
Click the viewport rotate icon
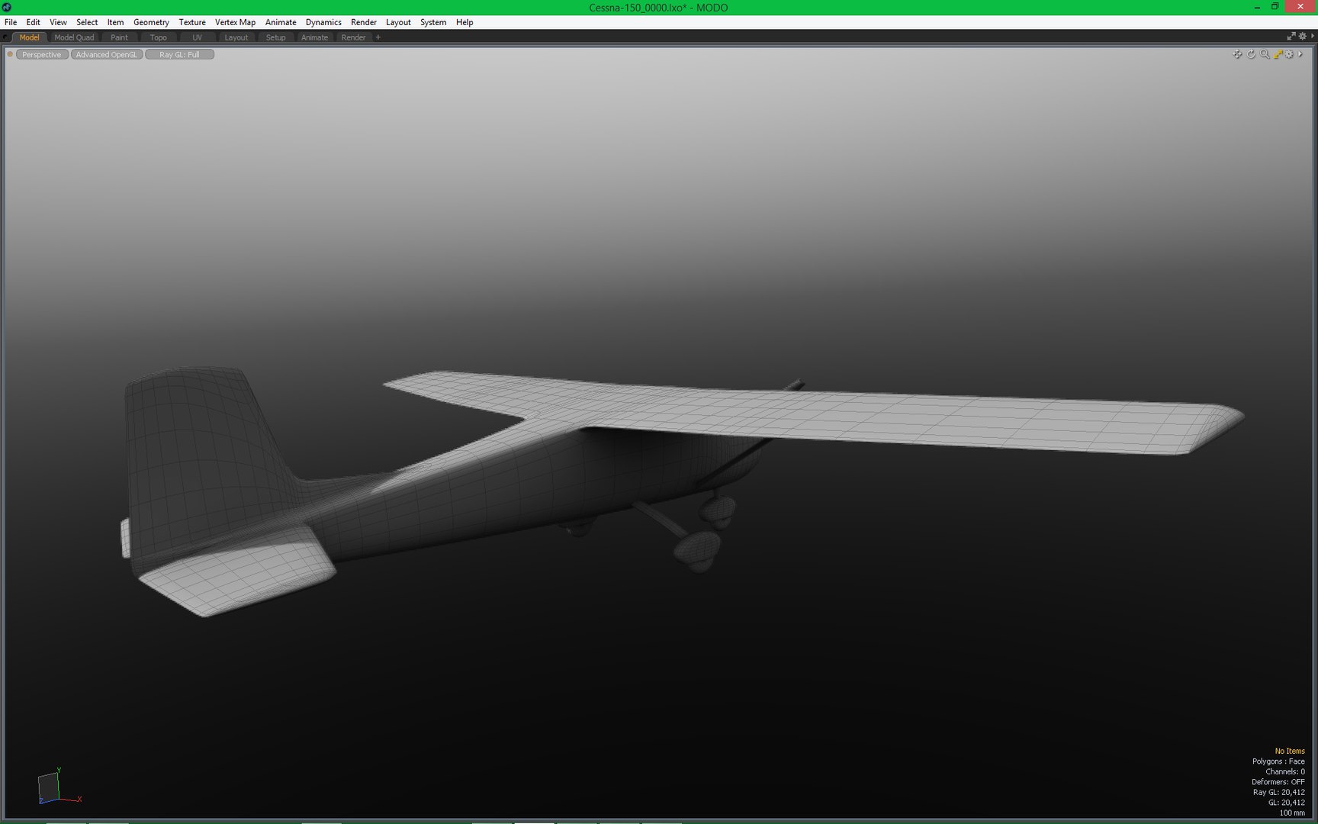[x=1251, y=54]
